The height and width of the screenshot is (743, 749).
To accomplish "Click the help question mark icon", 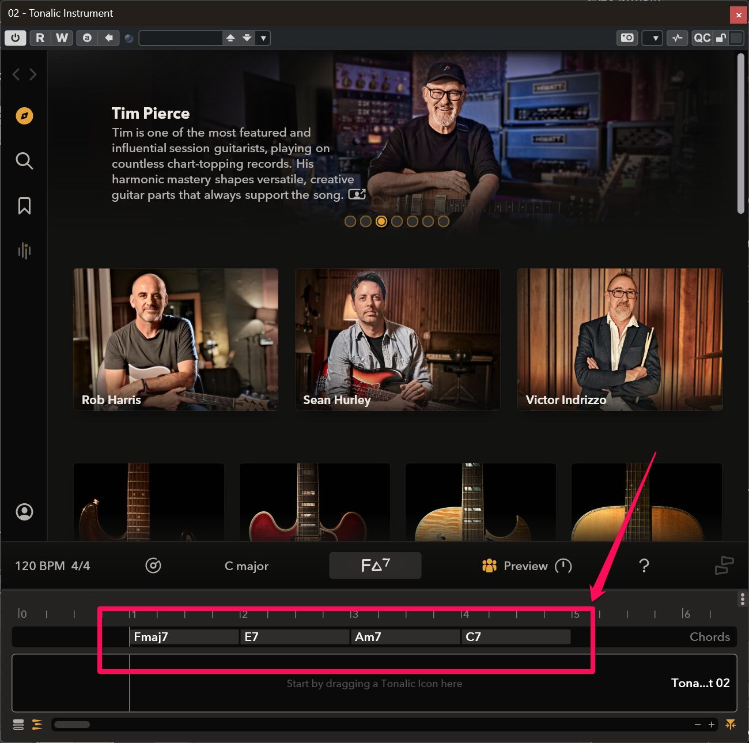I will [x=644, y=566].
